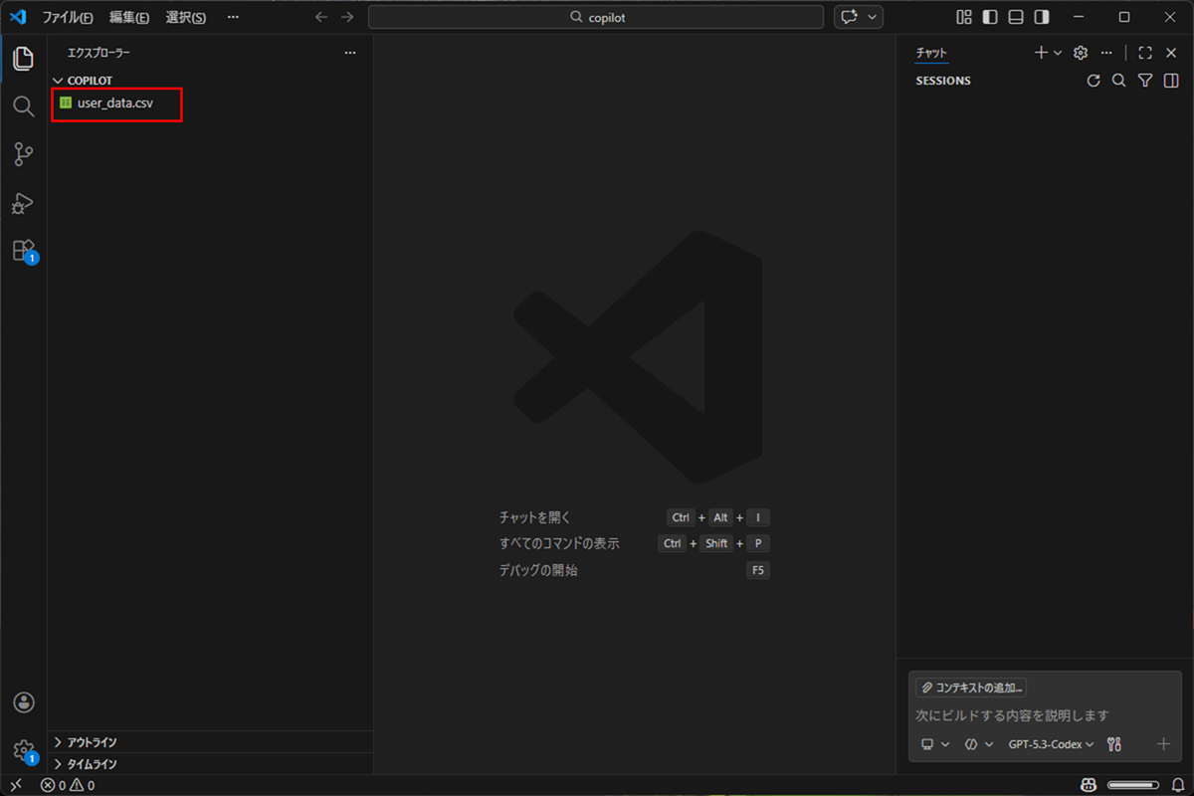
Task: Open the Run and Debug view
Action: click(23, 203)
